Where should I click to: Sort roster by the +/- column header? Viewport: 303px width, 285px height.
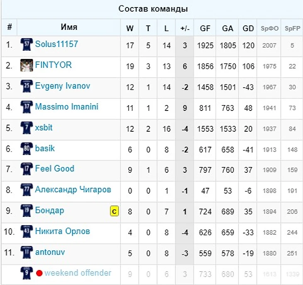pos(185,28)
